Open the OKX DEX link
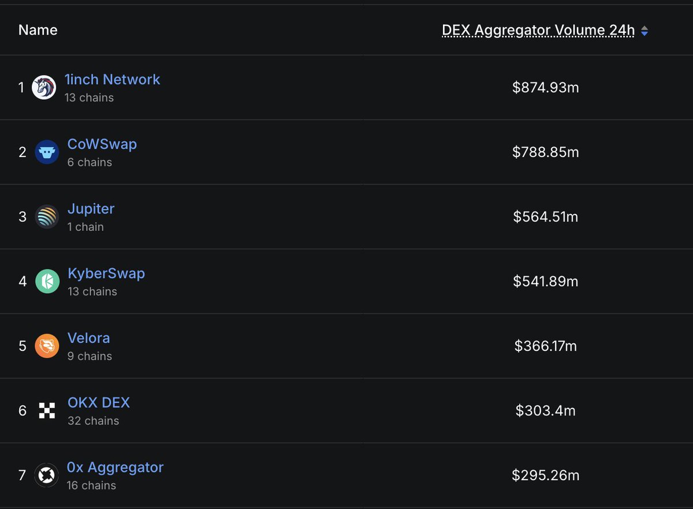 [x=99, y=403]
